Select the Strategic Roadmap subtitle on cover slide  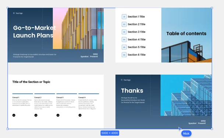coord(35,56)
